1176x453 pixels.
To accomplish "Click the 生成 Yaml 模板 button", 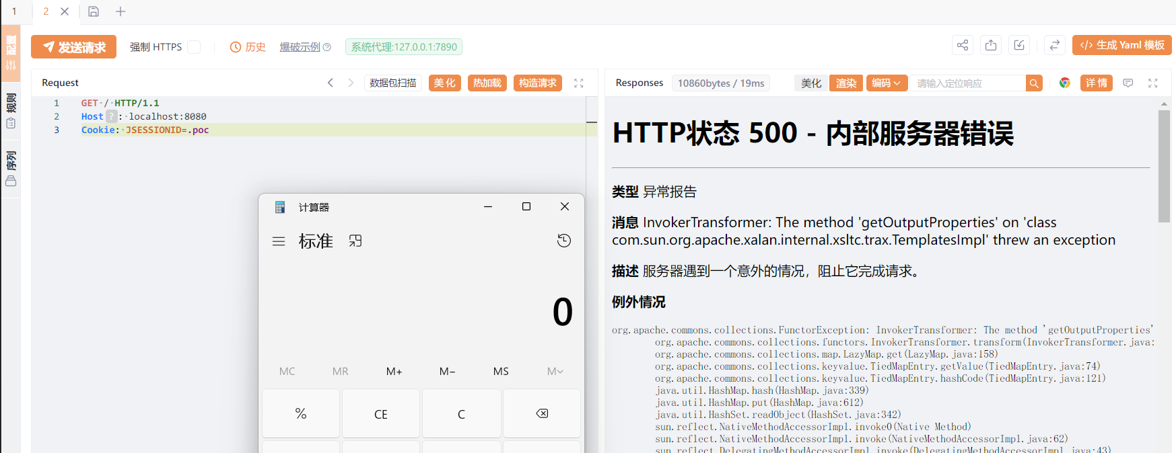I will (1121, 45).
